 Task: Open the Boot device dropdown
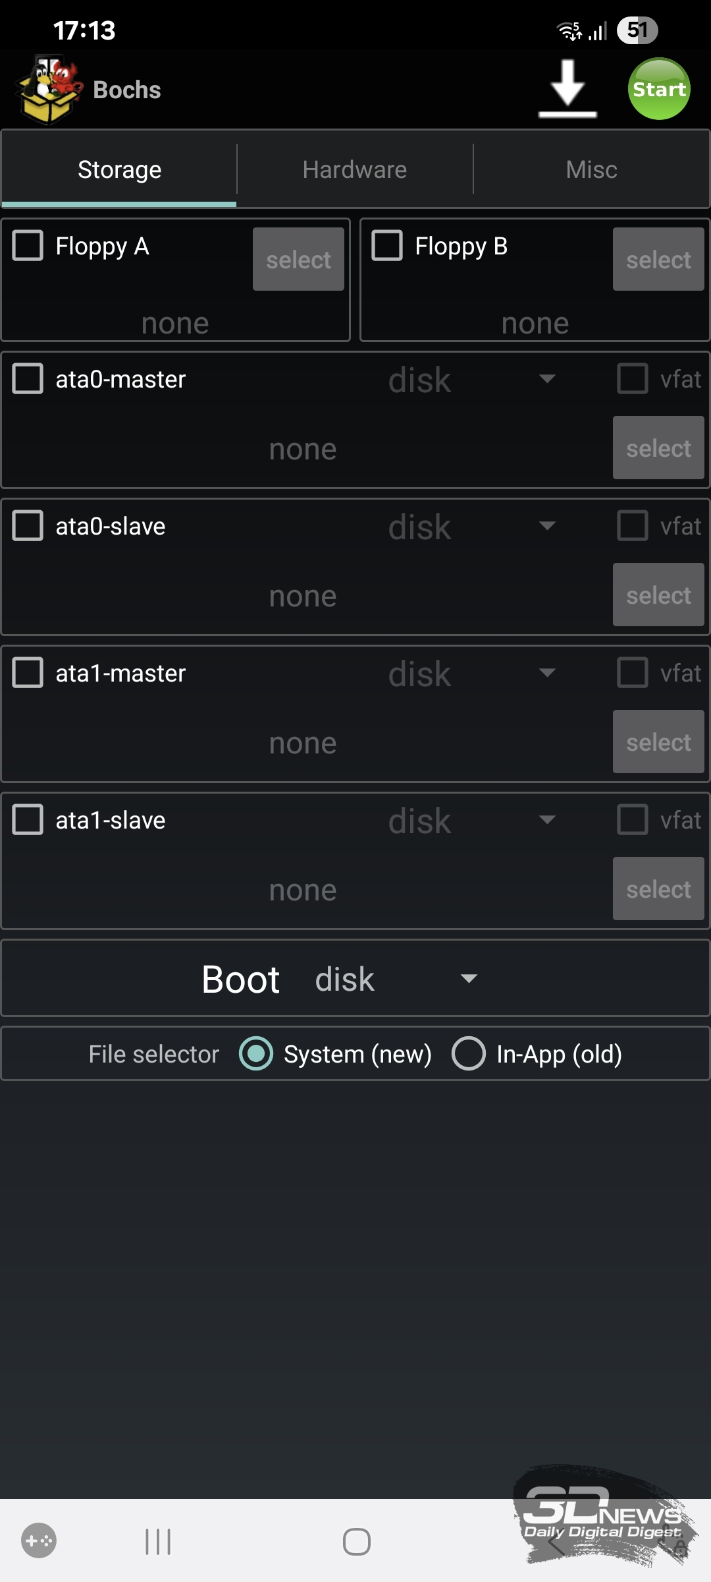[395, 979]
